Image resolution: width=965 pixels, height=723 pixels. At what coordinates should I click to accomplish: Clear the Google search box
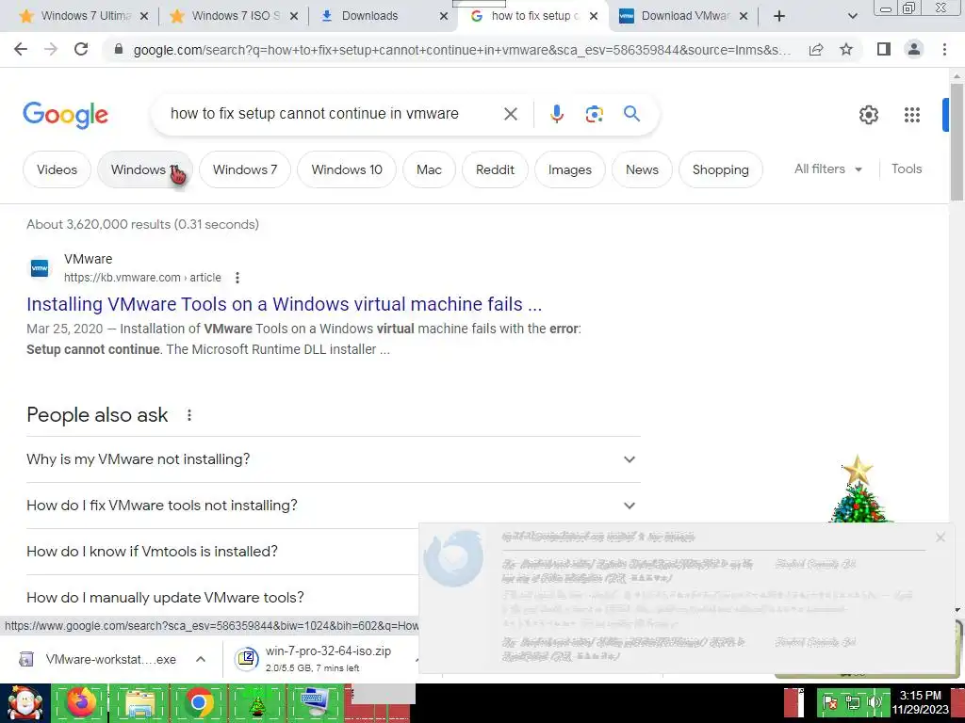click(510, 114)
